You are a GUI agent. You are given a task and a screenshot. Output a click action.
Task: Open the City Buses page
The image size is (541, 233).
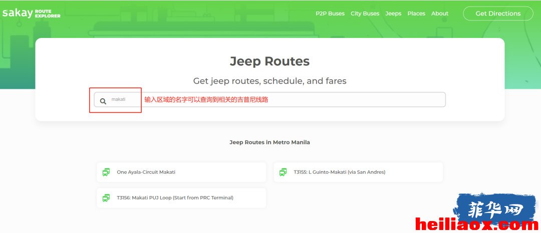point(365,14)
